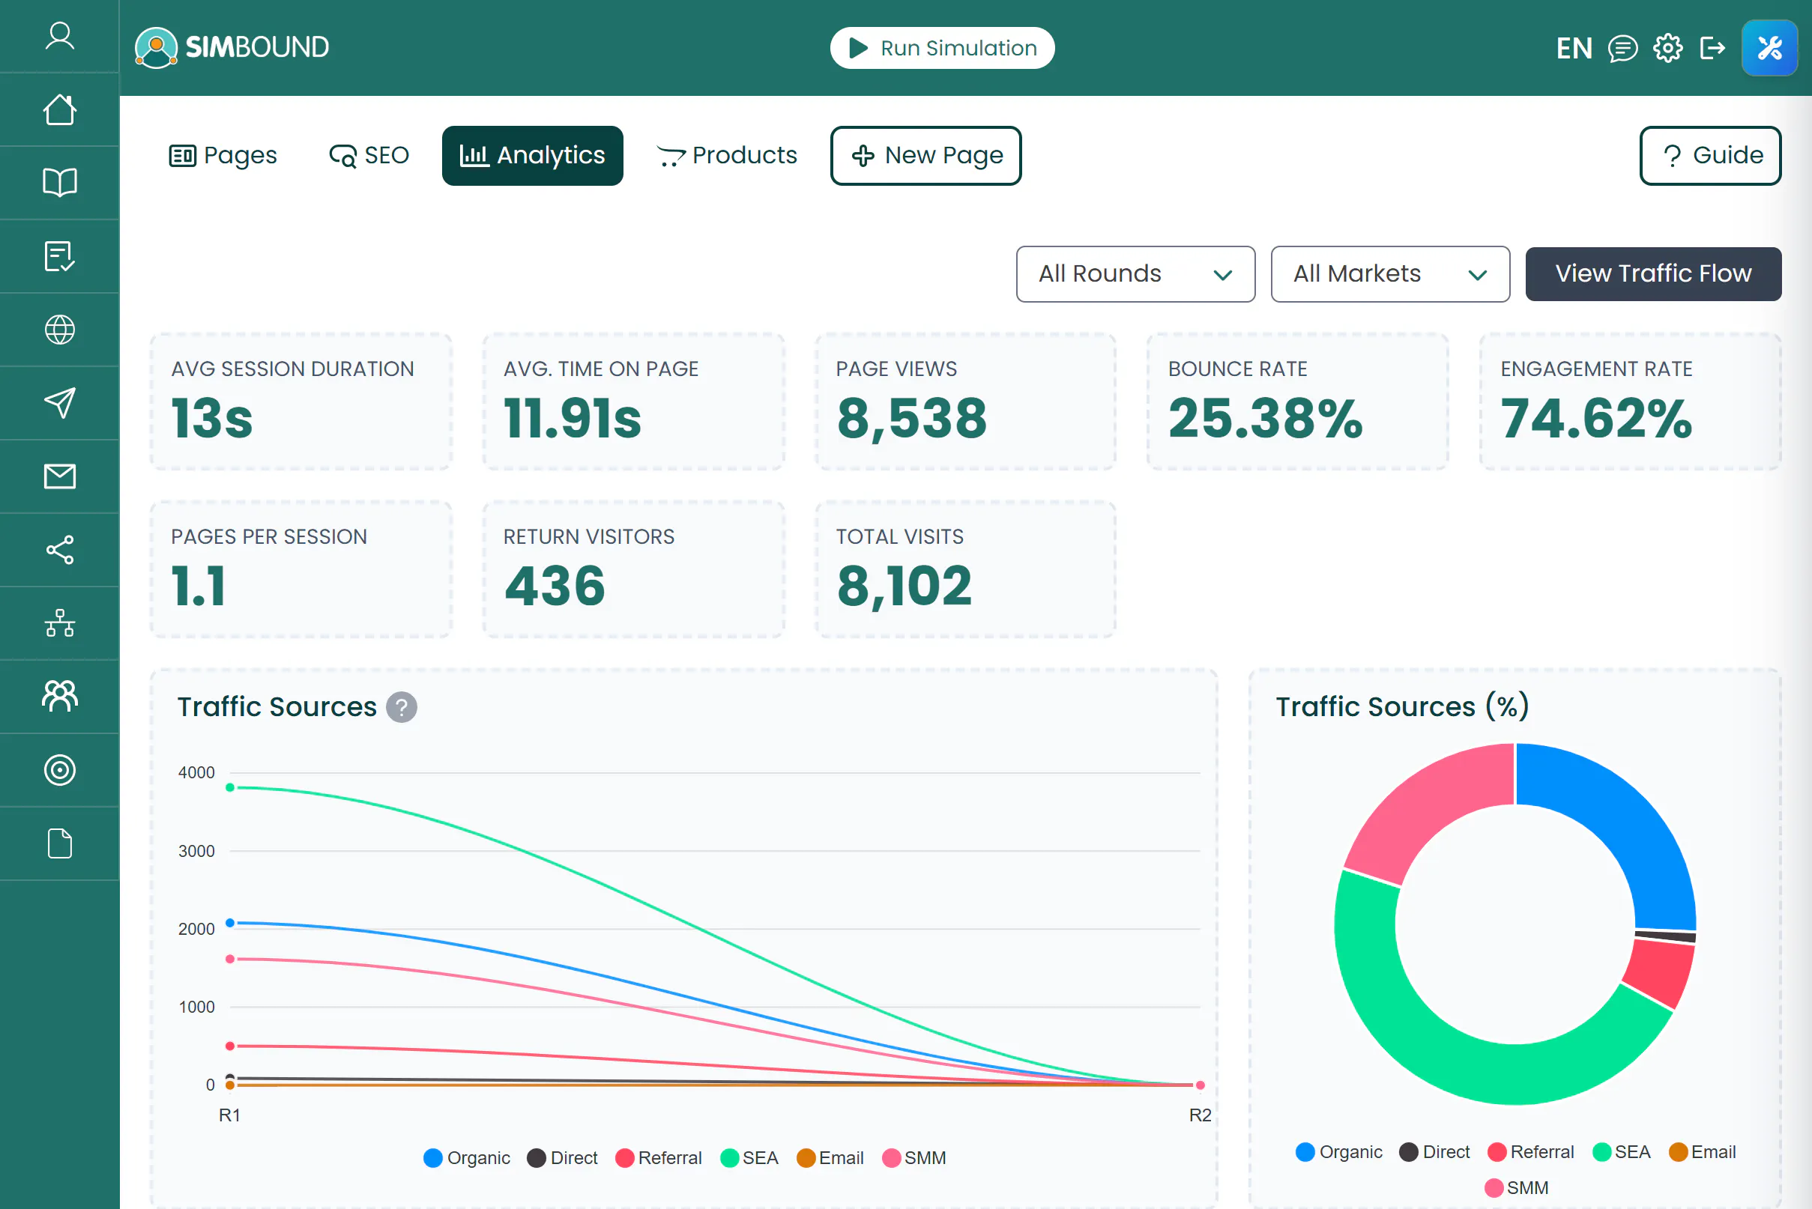Open the paper plane campaigns sidebar icon
Viewport: 1812px width, 1209px height.
click(x=59, y=402)
